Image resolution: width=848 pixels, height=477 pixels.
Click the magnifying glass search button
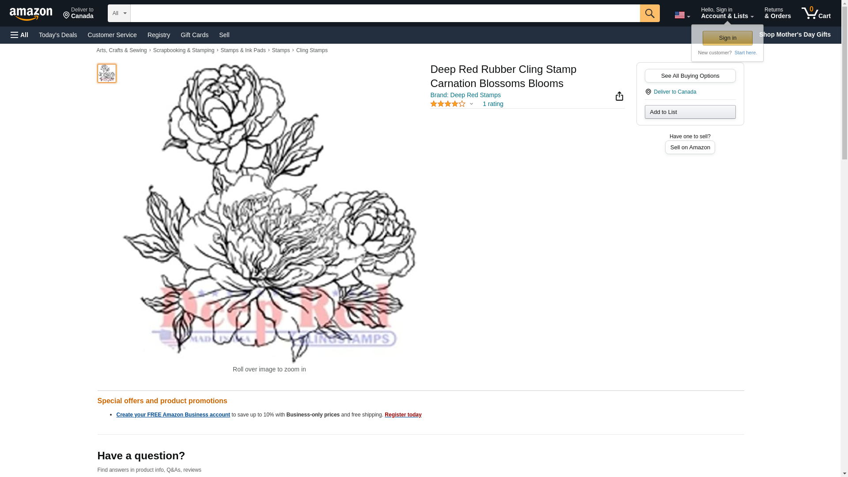click(649, 13)
